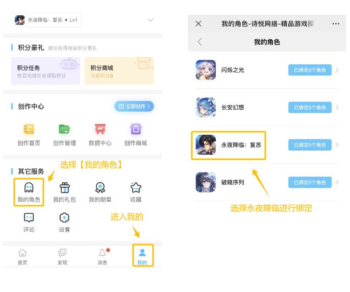350x292 pixels.
Task: Open 创作管理 folder icon
Action: [64, 129]
